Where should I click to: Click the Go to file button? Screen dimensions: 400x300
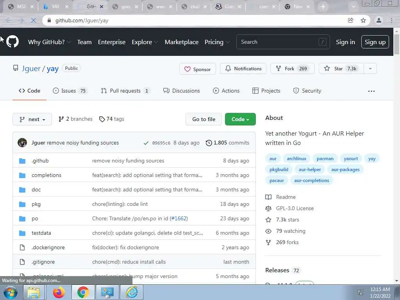[204, 119]
